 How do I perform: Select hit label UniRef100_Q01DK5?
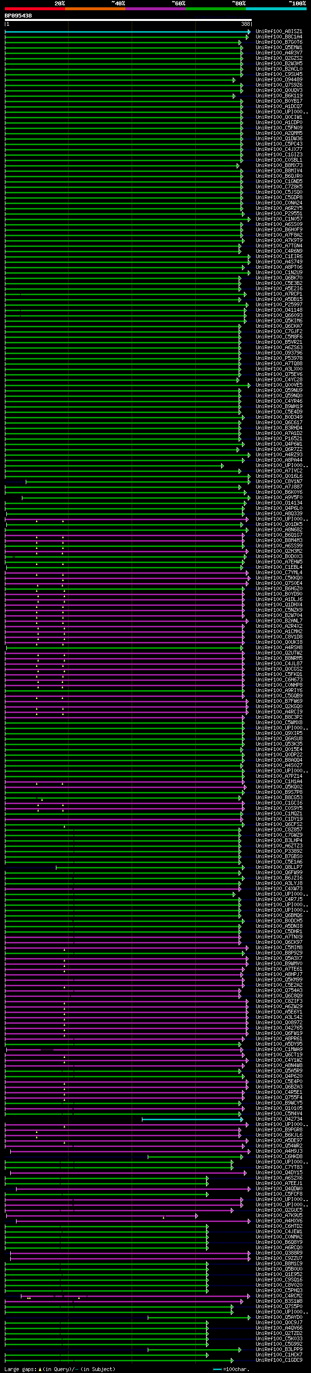(278, 525)
